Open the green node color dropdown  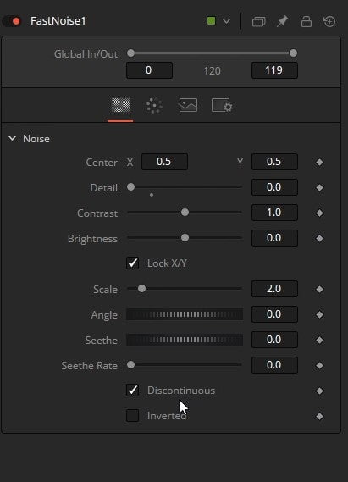[219, 21]
